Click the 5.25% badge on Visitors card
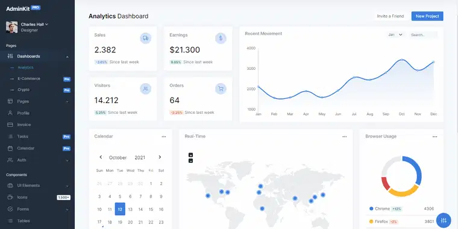 [101, 113]
